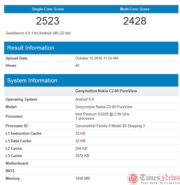Click the Geekbench 4.0.1 for Android version text
Viewport: 180px width, 185px height.
38,33
